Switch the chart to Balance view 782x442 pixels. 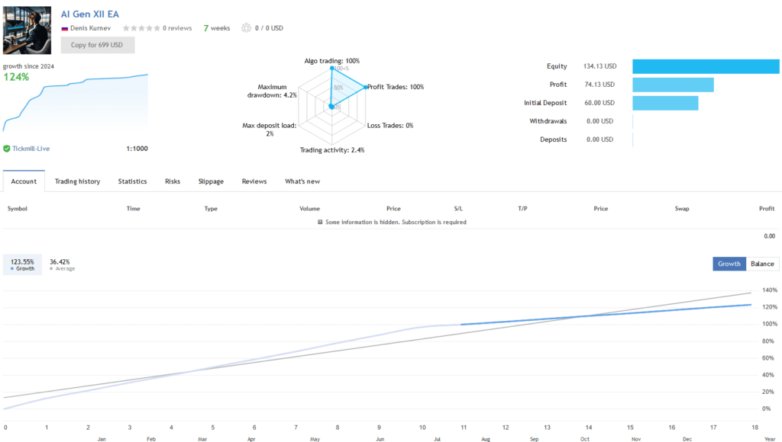click(761, 263)
